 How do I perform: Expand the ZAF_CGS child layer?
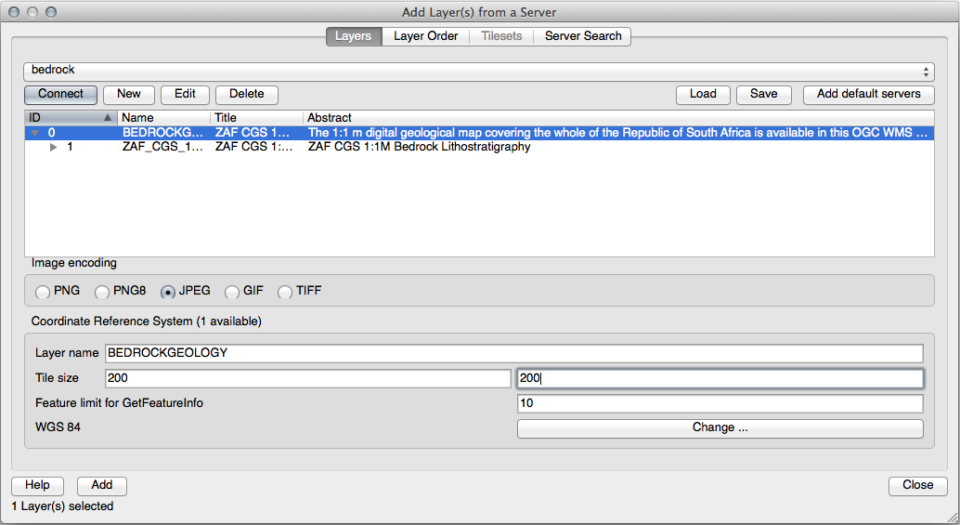click(54, 147)
